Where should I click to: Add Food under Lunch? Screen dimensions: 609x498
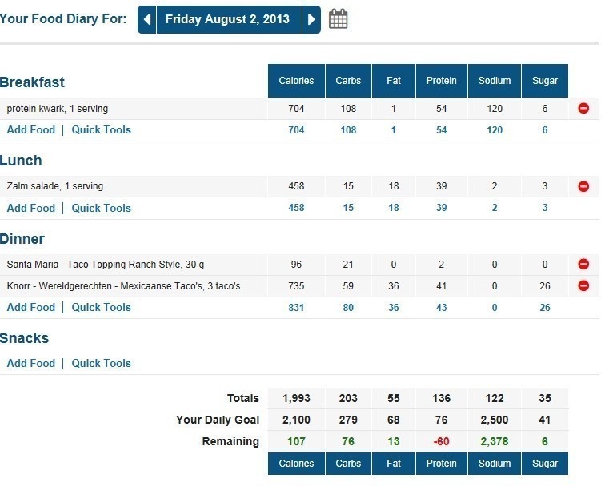pos(31,208)
